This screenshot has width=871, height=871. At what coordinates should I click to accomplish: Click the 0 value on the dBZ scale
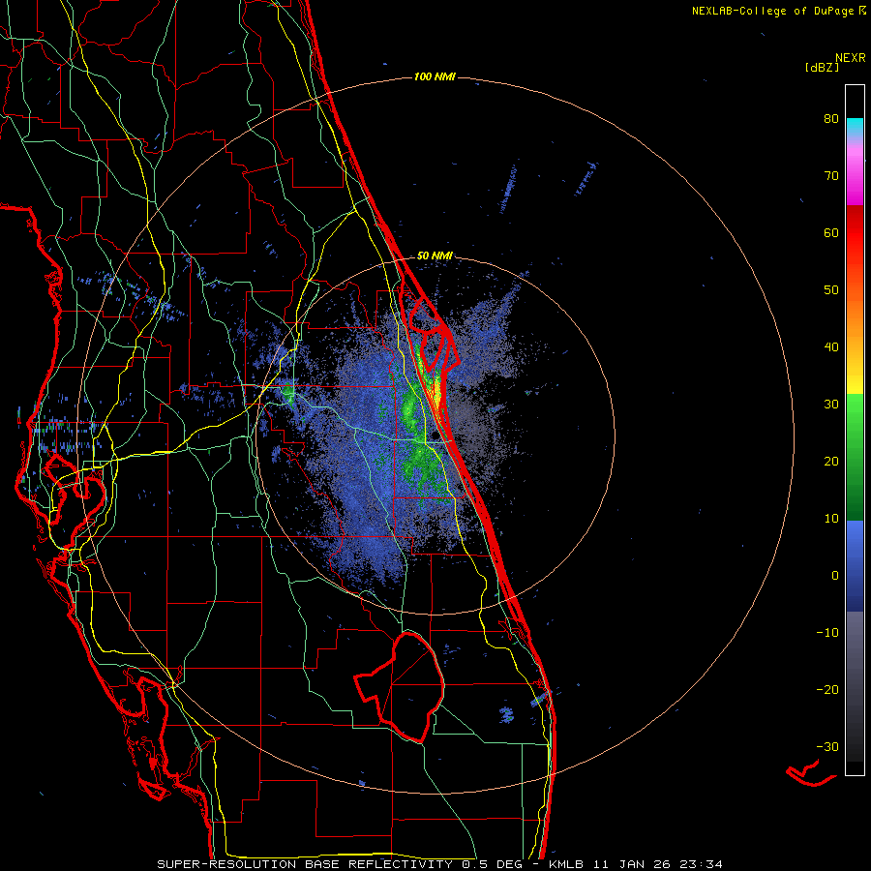pyautogui.click(x=835, y=576)
